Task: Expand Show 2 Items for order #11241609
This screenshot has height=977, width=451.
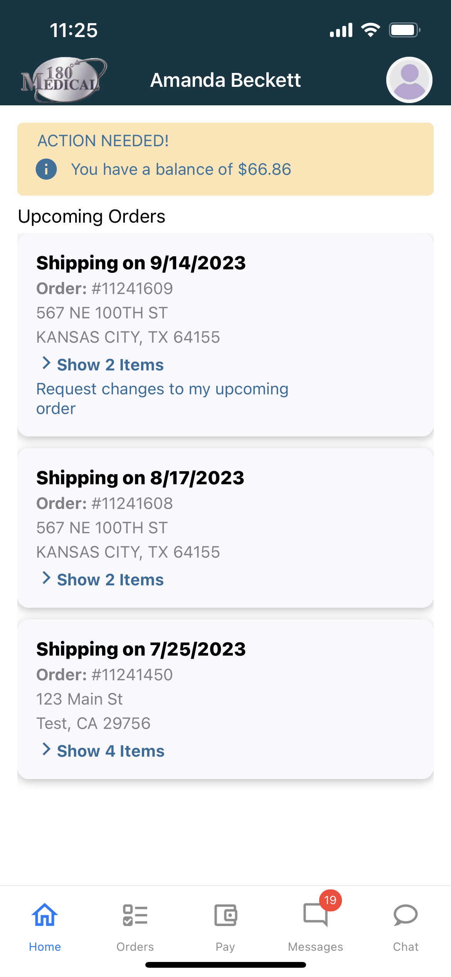Action: tap(103, 365)
